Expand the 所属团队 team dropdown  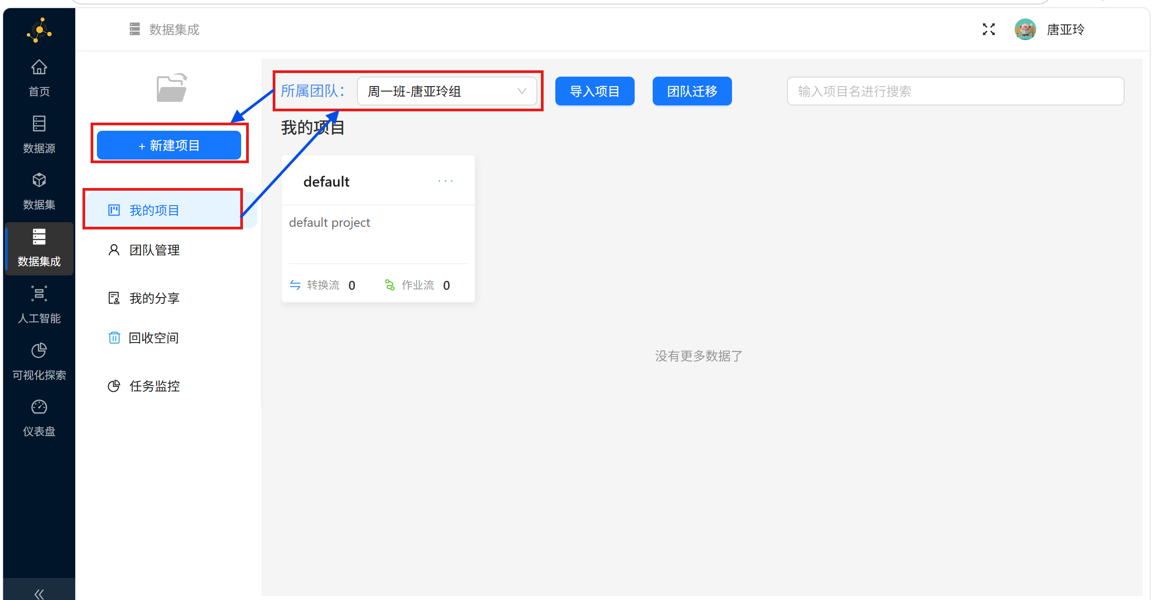click(446, 92)
